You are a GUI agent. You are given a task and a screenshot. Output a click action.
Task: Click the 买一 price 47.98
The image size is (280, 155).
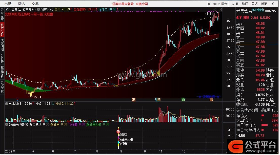(x=260, y=47)
